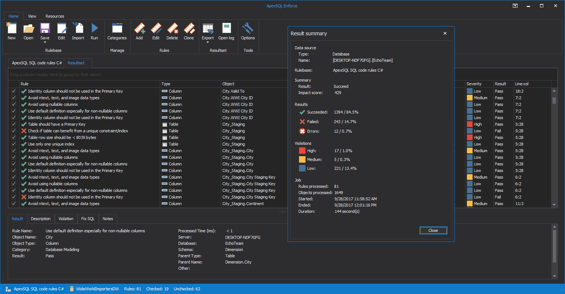Sort by the Line:col column header

(x=532, y=84)
